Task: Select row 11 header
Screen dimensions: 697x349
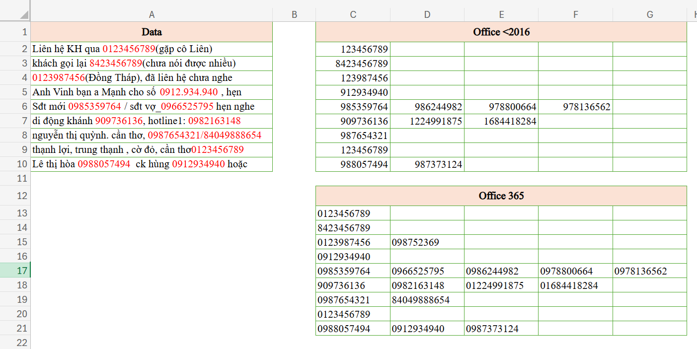Action: (x=15, y=179)
